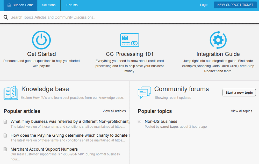The image size is (259, 164).
Task: Open article How does the Payline Giving determine charity
Action: point(70,135)
